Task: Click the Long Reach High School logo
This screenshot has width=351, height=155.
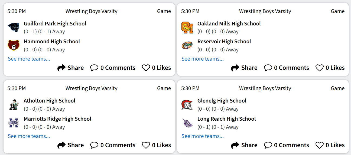Action: tap(187, 123)
